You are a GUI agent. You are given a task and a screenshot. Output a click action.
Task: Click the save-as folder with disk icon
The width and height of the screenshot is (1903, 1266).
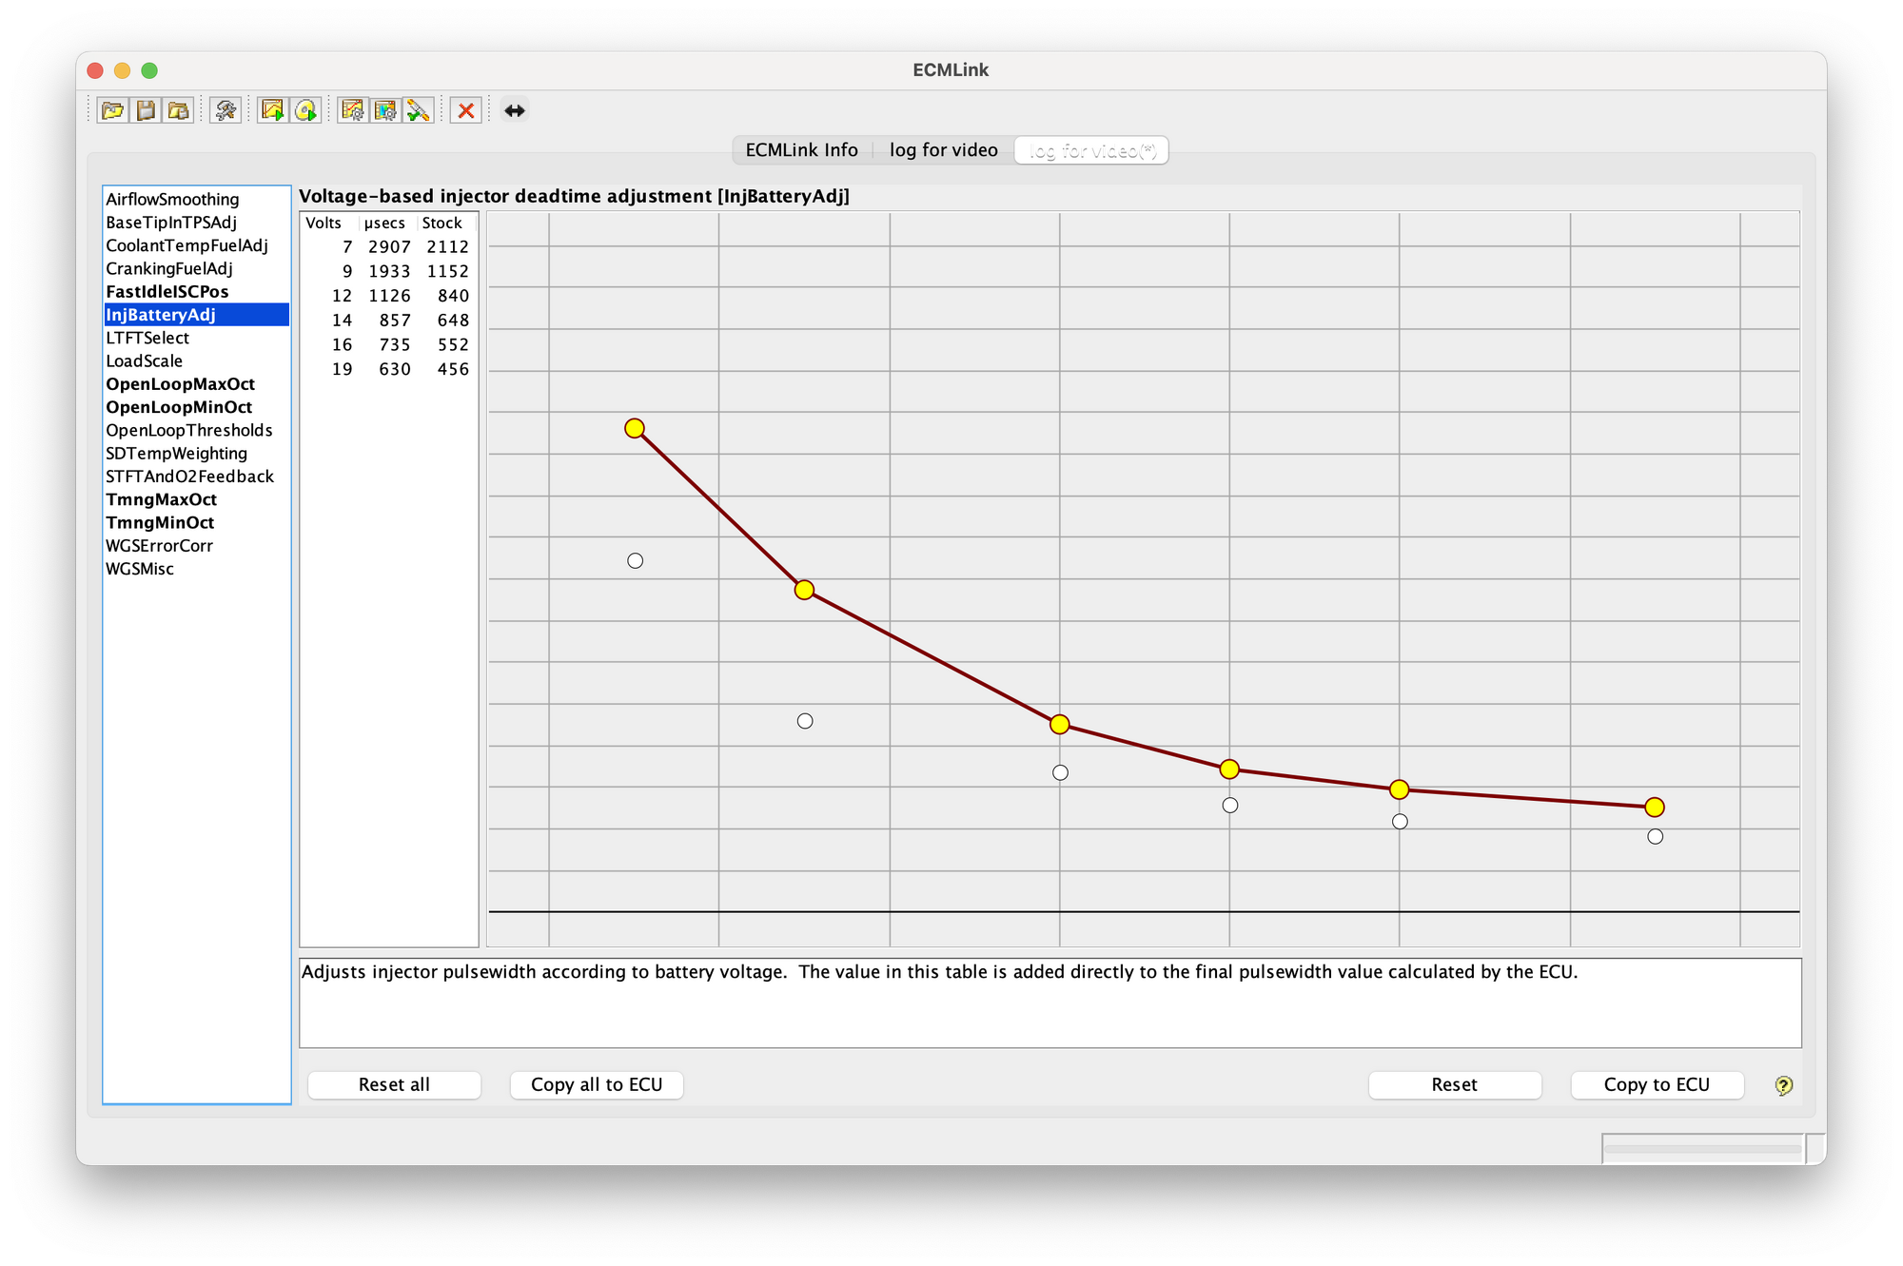179,110
